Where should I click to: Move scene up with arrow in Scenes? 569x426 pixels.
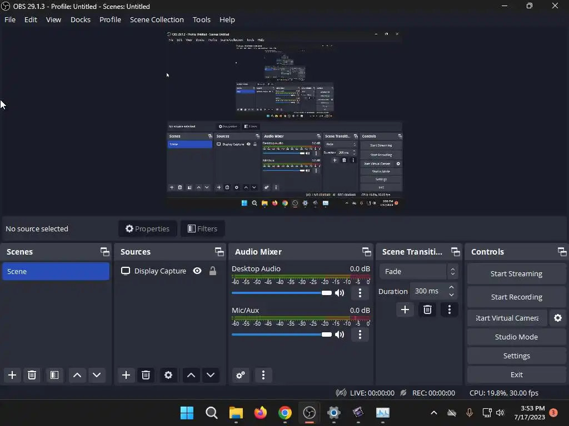click(77, 375)
